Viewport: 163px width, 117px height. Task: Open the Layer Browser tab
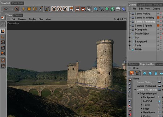[x=145, y=5]
